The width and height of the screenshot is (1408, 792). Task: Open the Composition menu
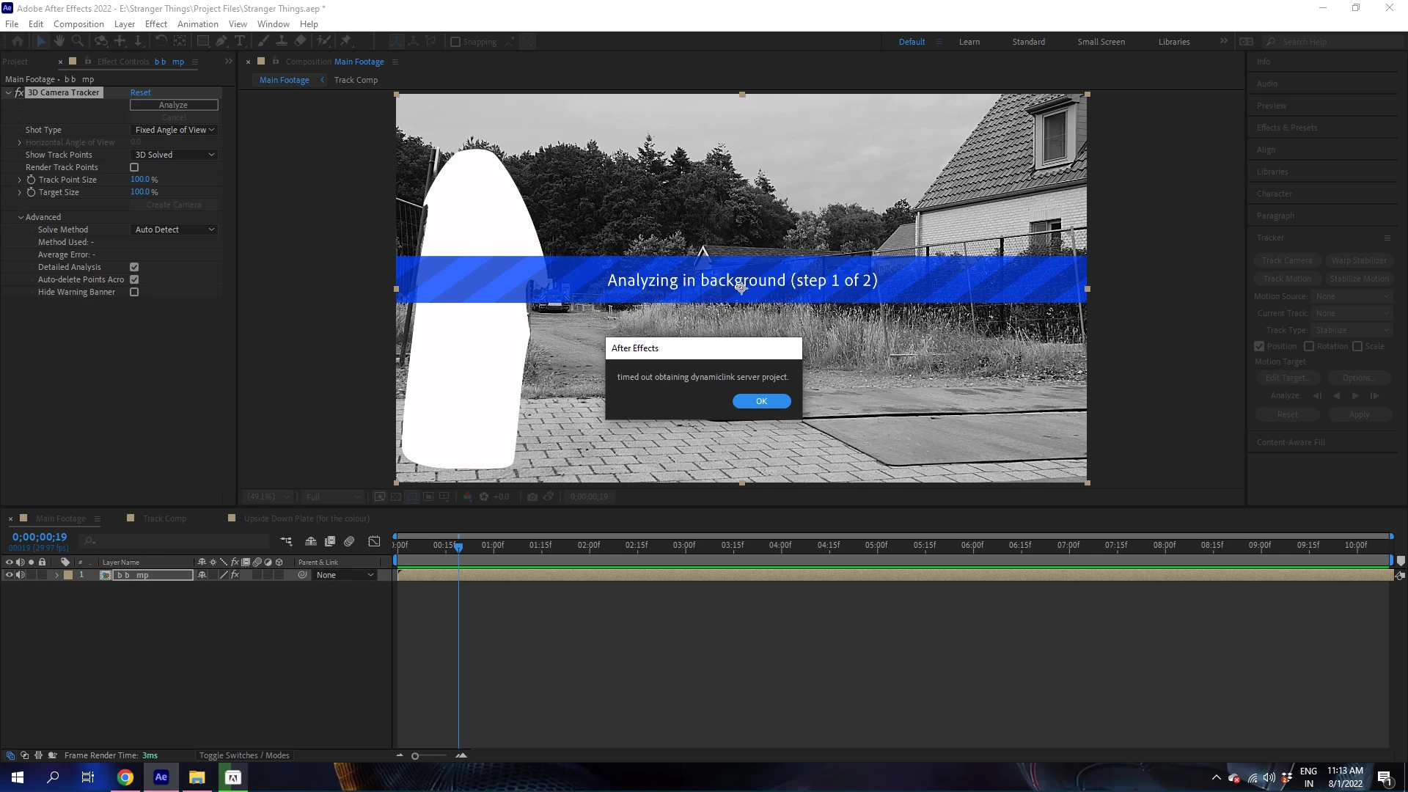[78, 23]
